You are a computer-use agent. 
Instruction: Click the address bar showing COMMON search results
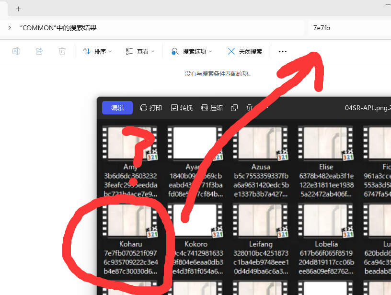click(152, 28)
